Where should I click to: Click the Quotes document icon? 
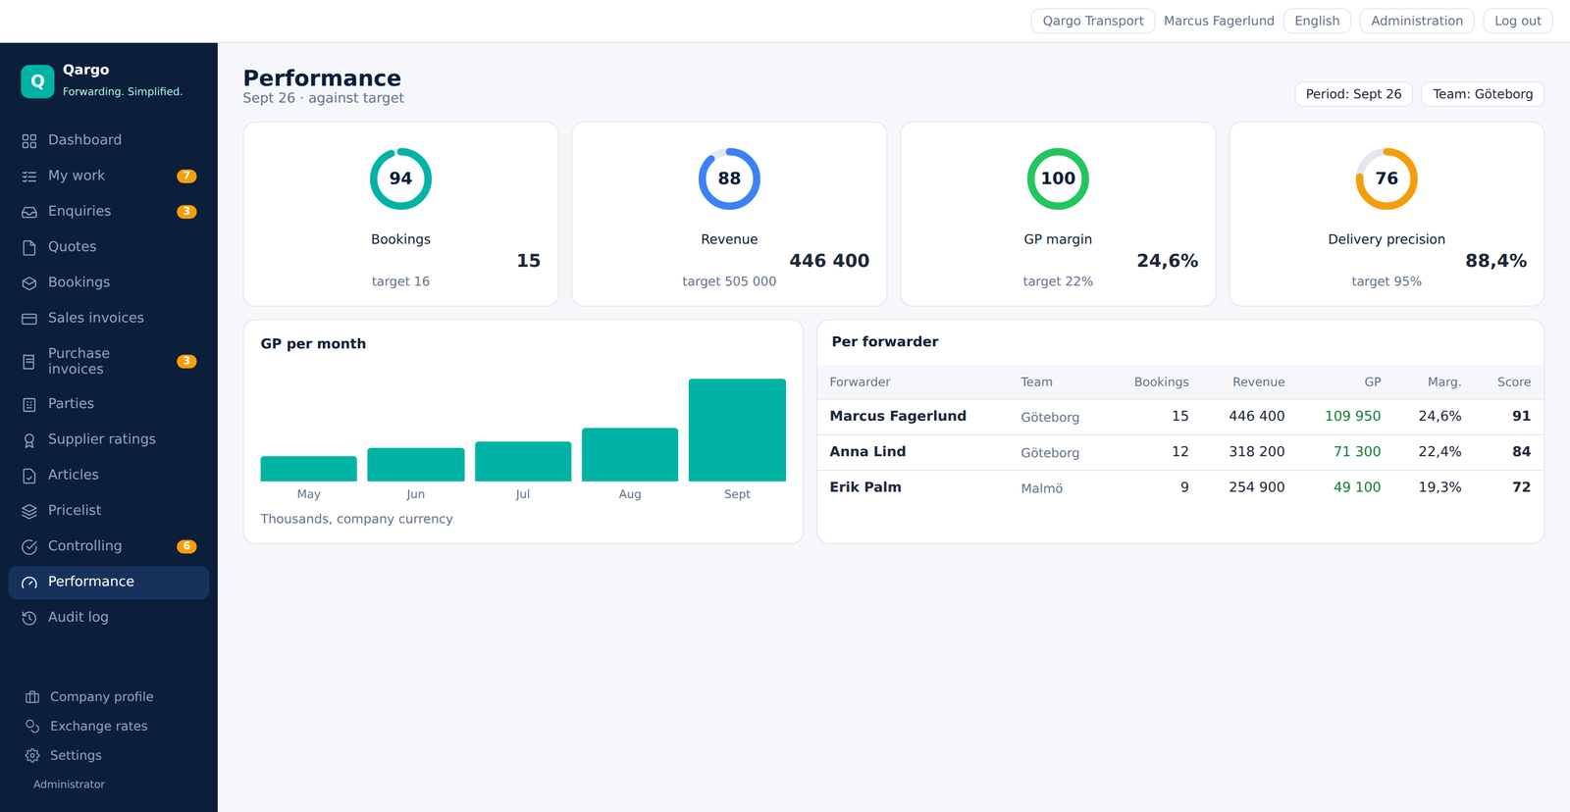pyautogui.click(x=29, y=247)
